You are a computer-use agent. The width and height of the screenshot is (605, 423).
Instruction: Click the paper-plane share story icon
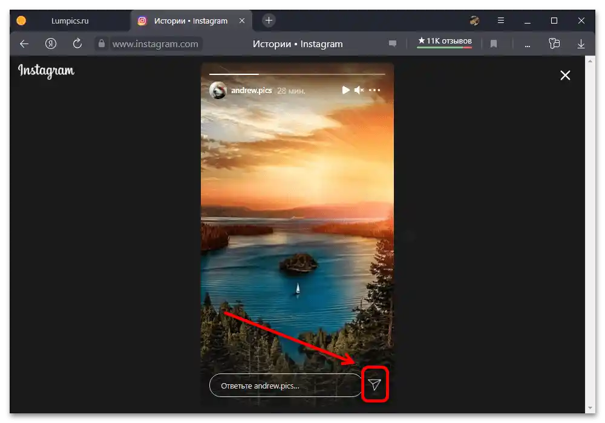374,384
